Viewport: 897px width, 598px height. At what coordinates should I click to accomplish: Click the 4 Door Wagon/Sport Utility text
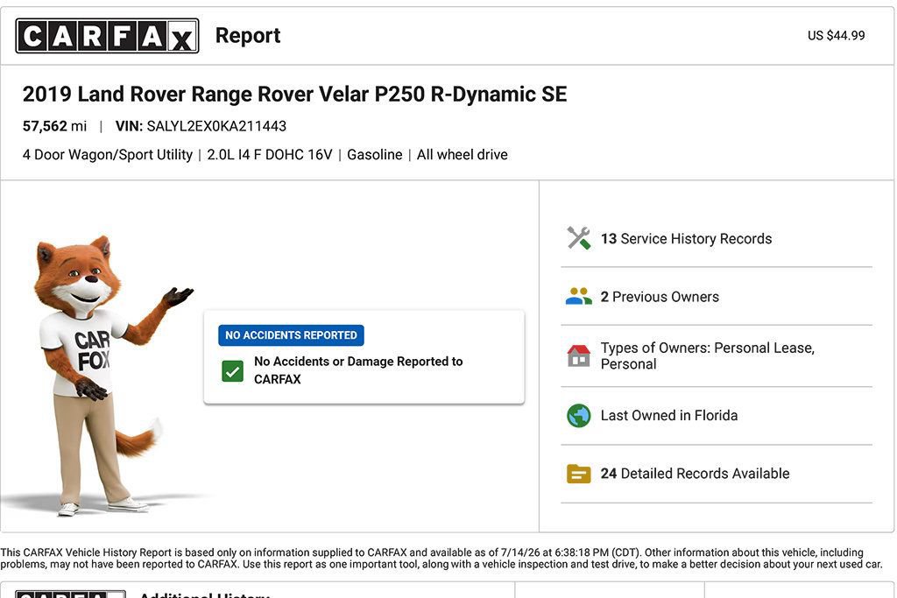click(108, 155)
